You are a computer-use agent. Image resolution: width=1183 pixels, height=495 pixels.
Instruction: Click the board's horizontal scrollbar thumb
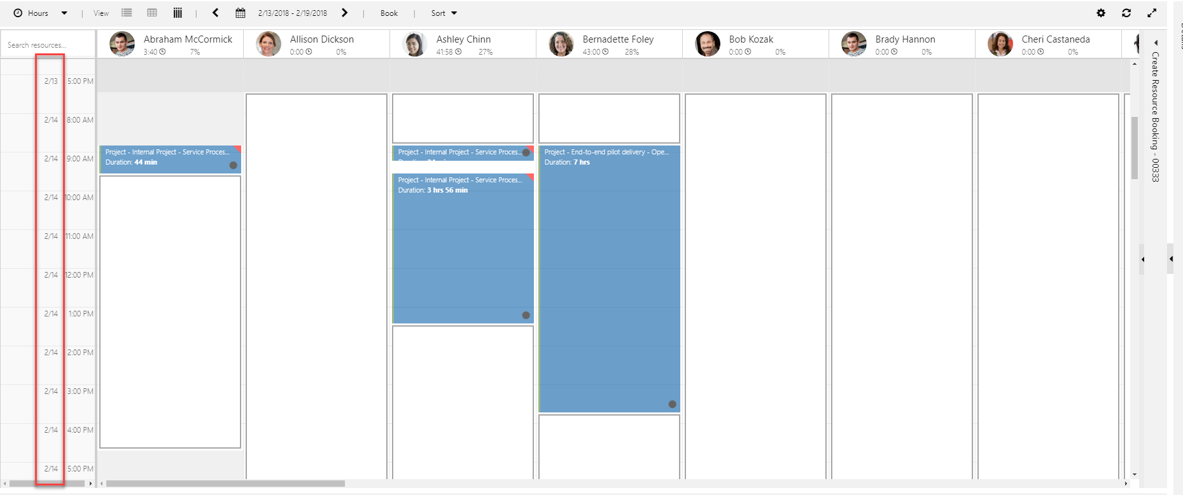click(225, 484)
